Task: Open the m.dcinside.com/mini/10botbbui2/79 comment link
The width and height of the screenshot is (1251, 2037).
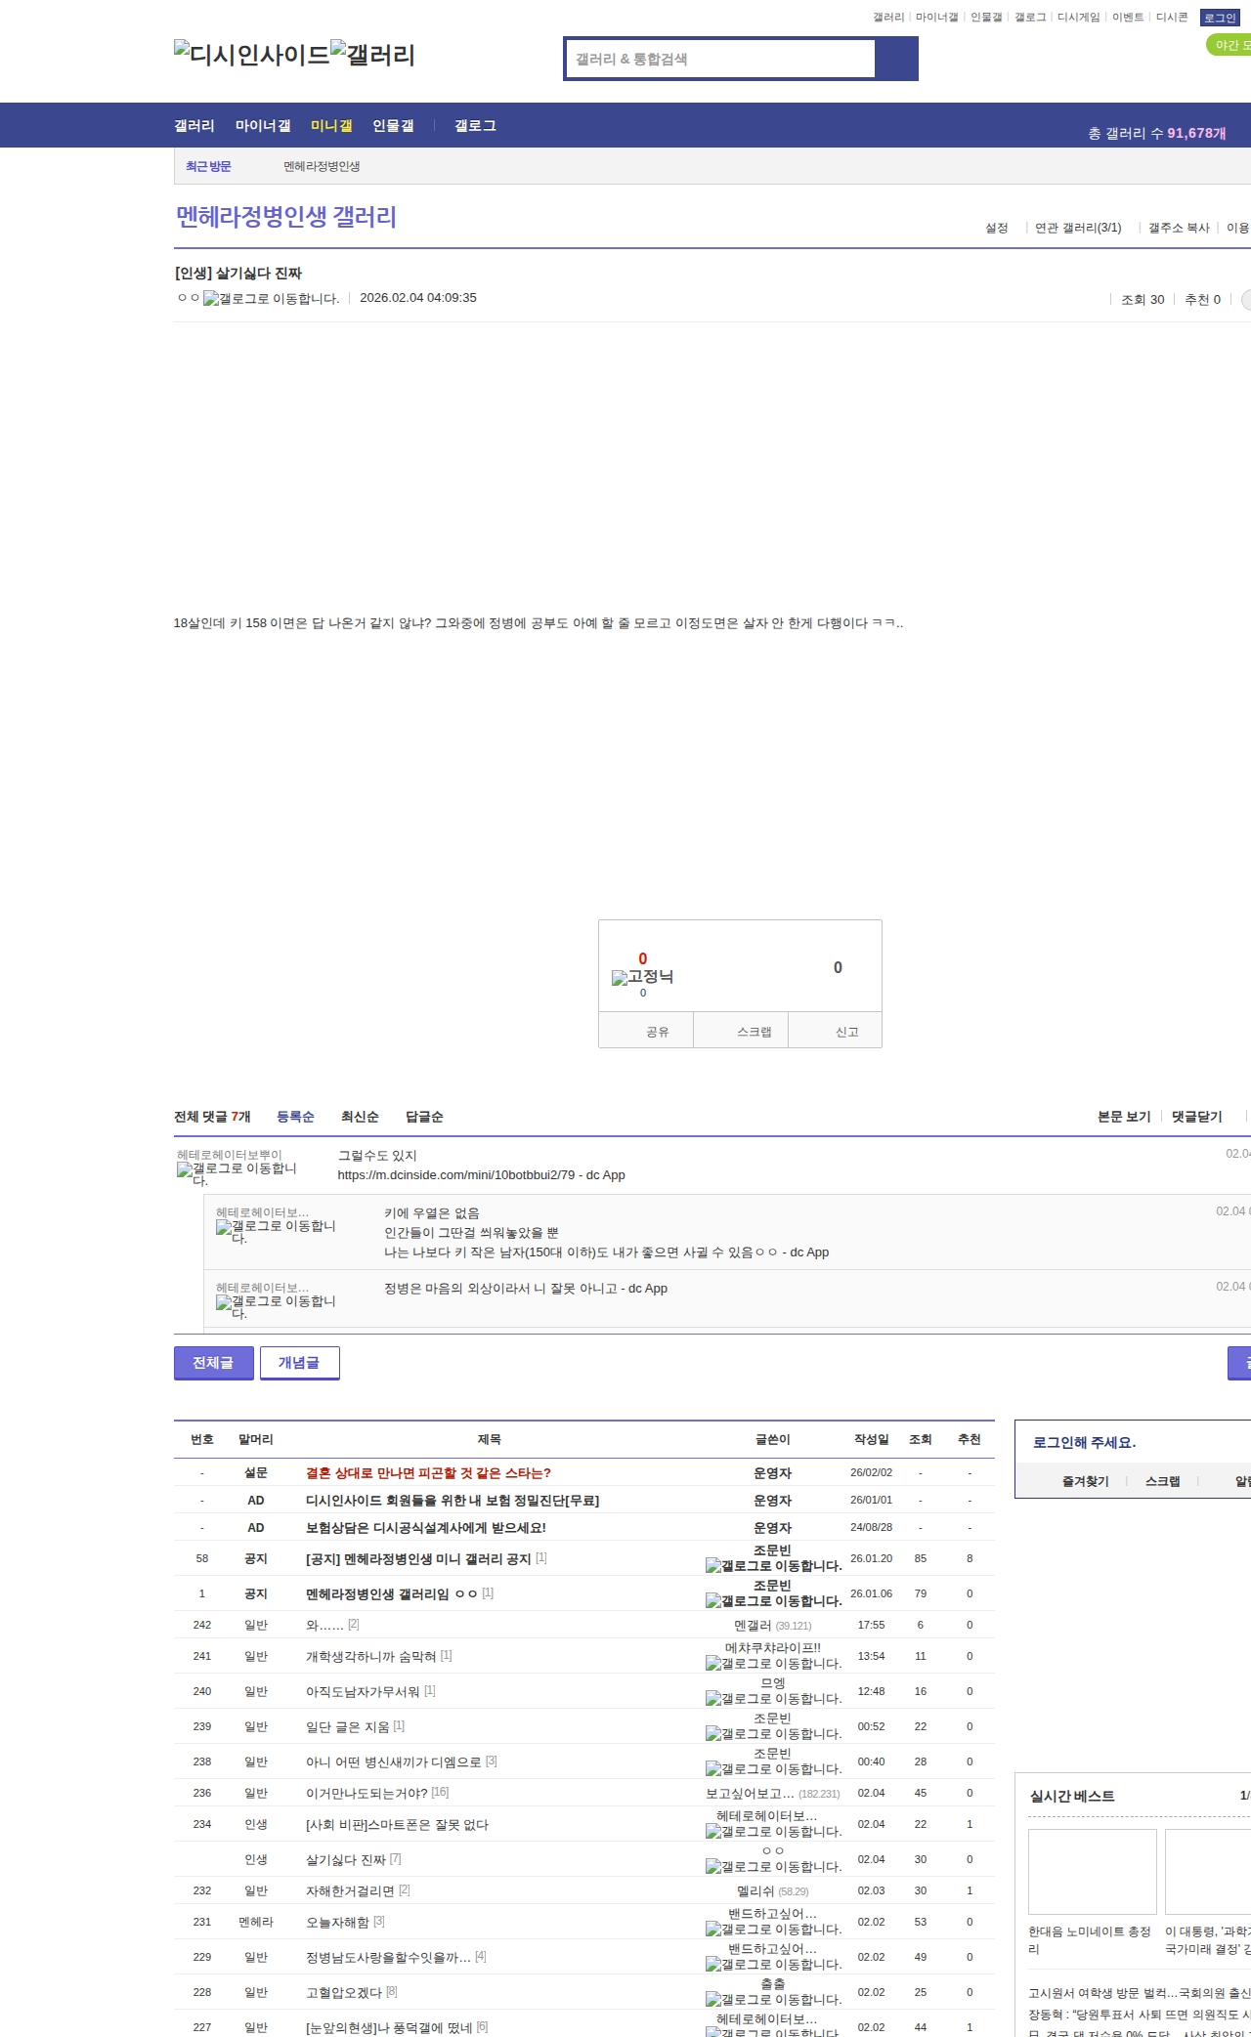Action: pos(456,1175)
